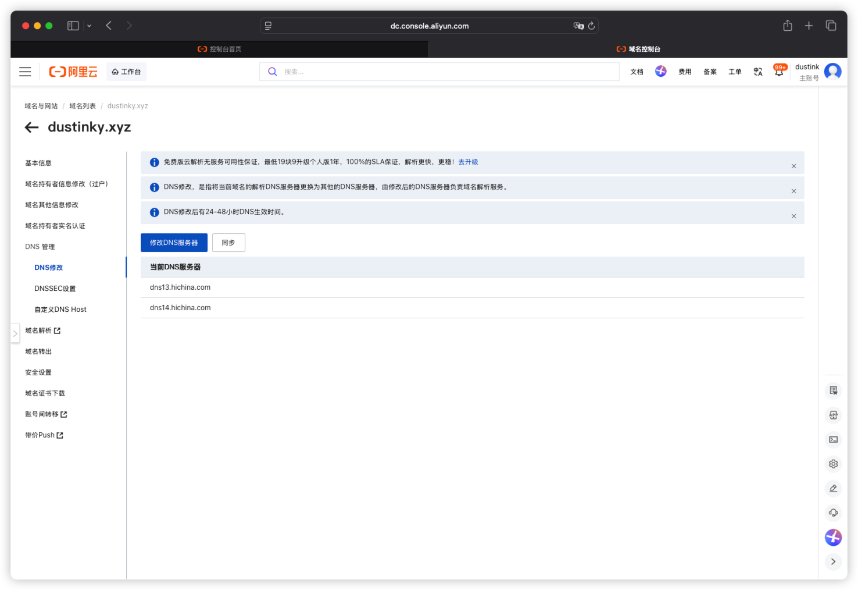
Task: Open notifications bell with 99+ badge
Action: 780,71
